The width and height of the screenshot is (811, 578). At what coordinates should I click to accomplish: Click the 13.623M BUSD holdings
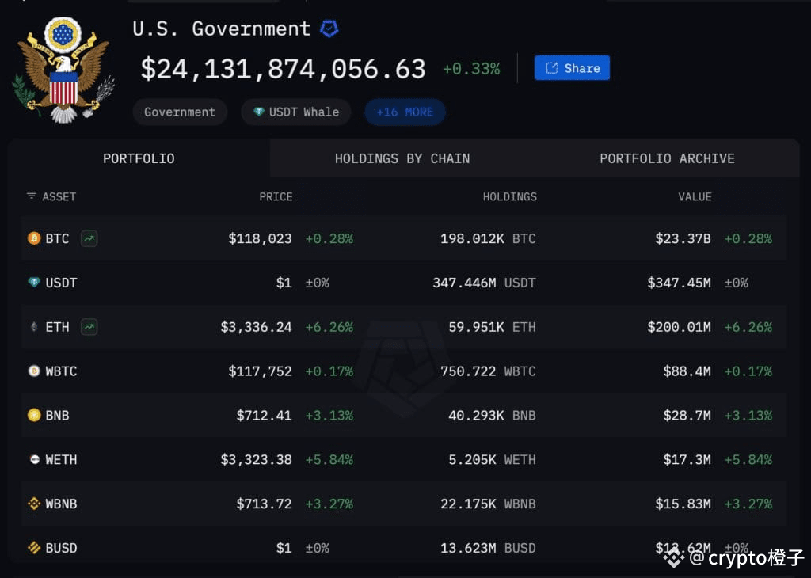(x=488, y=548)
